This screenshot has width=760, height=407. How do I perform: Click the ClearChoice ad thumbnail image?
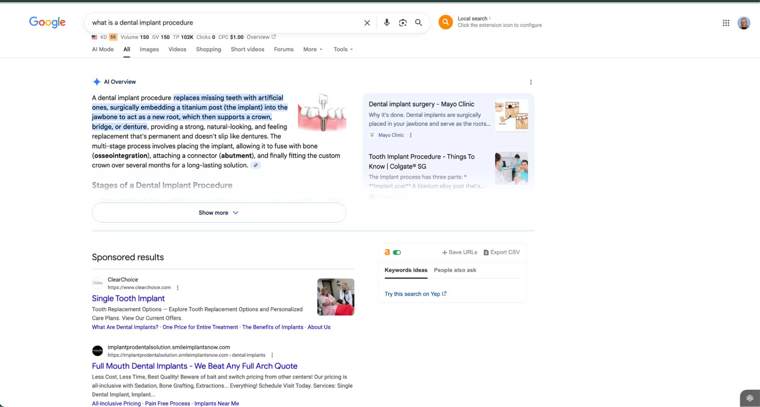[335, 297]
